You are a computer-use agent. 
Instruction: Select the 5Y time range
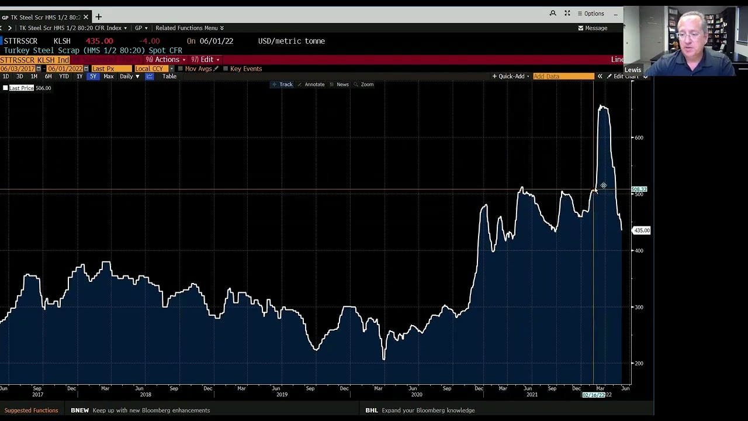93,77
